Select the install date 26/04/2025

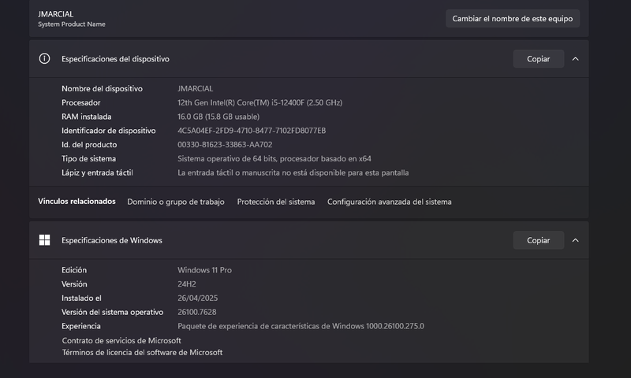pos(198,298)
